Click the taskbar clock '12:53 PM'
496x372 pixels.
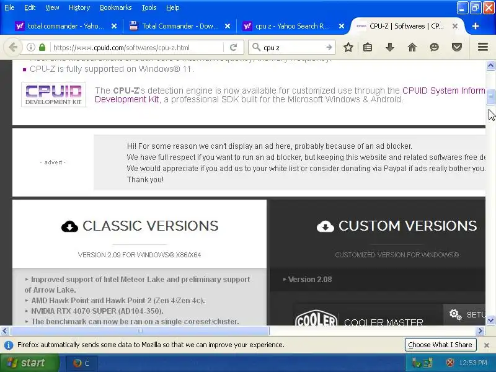[x=473, y=363]
